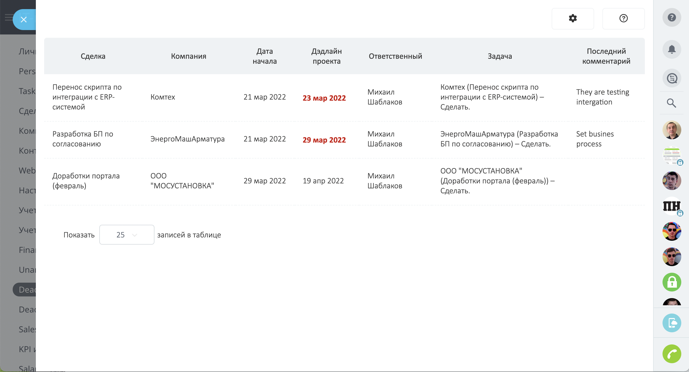
Task: Close the slider panel with X button
Action: (x=24, y=20)
